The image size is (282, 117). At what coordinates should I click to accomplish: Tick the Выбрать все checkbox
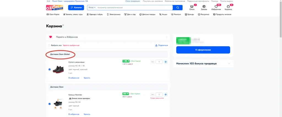coord(49,45)
